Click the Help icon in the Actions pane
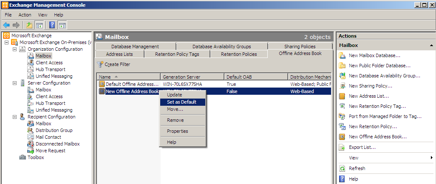The image size is (436, 184). (343, 179)
